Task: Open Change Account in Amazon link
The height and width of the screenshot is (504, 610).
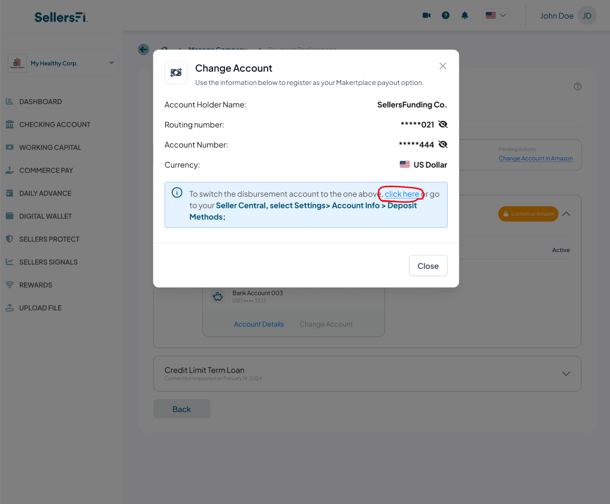Action: tap(535, 158)
